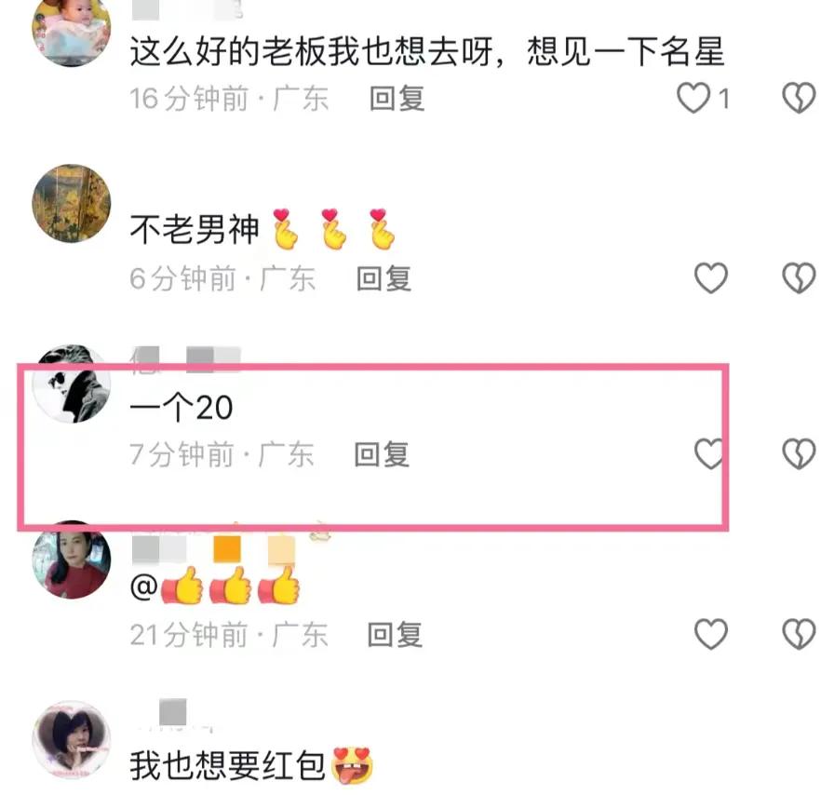
Task: Tap broken heart on 一个20 comment
Action: [x=799, y=454]
